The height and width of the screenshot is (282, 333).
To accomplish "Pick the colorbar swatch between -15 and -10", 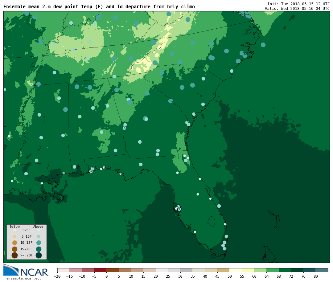I will [x=76, y=270].
